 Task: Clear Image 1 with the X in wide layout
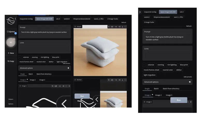(x=69, y=86)
